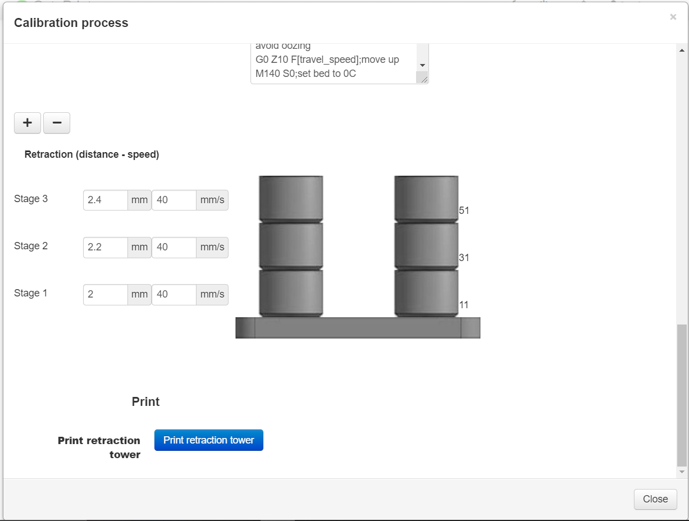The image size is (689, 521).
Task: Click the layer number '31' label
Action: (x=464, y=258)
